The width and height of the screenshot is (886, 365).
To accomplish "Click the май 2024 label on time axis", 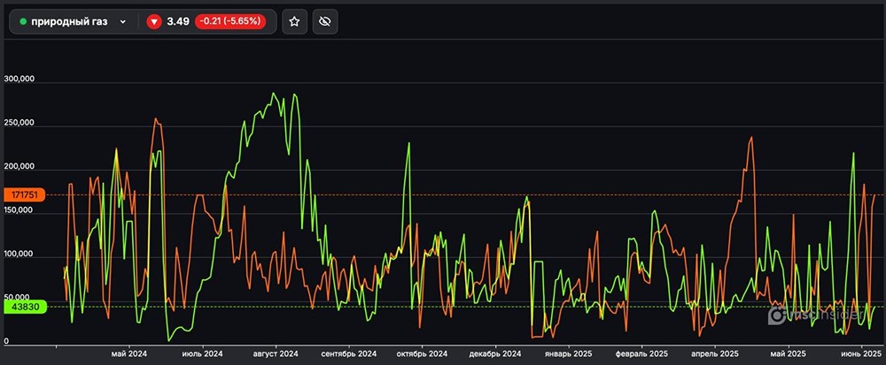I will point(129,354).
